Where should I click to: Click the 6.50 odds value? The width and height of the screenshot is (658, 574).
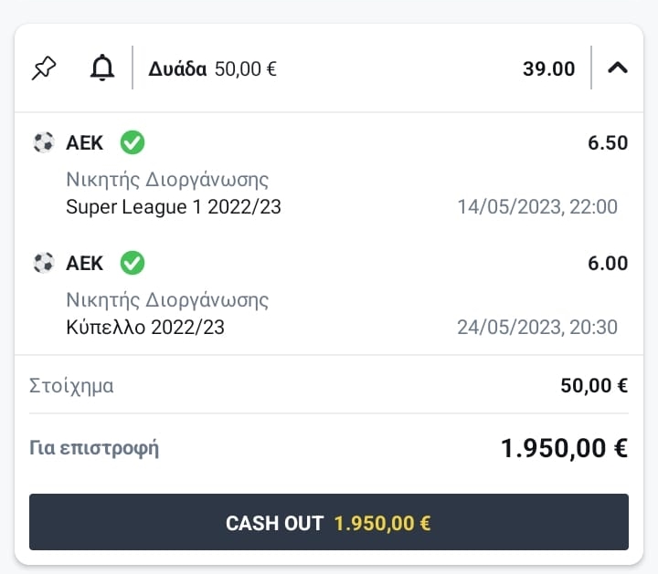click(608, 143)
